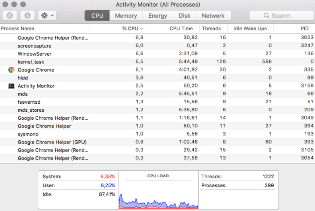Select the screencapture process row
The height and width of the screenshot is (211, 315).
click(157, 46)
